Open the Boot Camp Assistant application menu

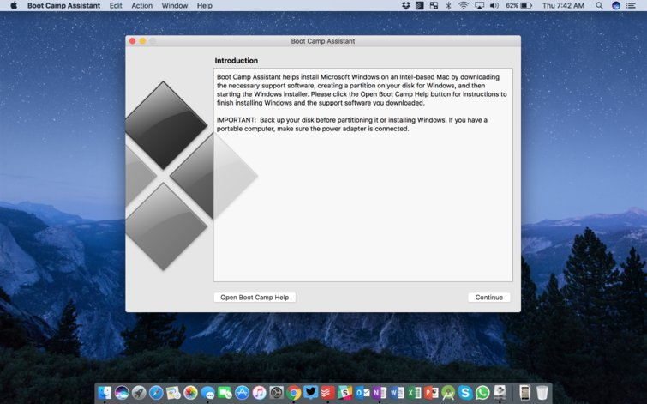[63, 5]
